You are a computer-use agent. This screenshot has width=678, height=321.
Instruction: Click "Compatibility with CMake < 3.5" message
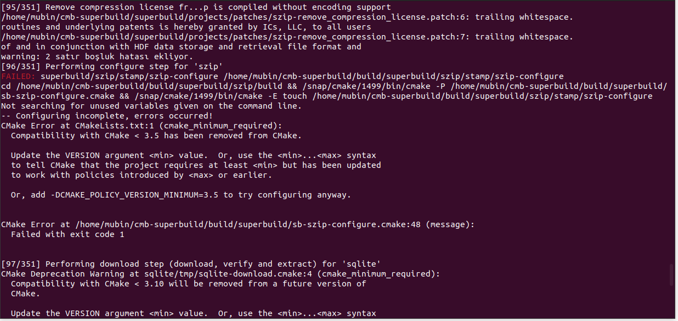coord(156,136)
